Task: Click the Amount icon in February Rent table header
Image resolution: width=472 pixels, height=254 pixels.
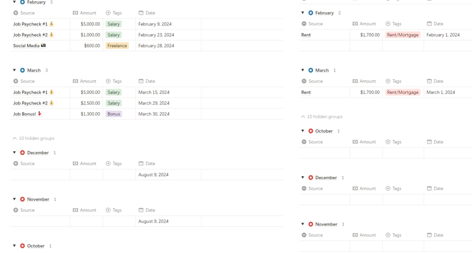Action: coord(355,24)
